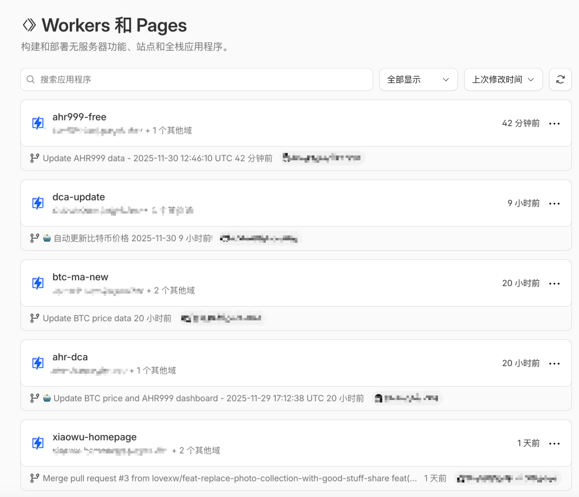Open the xiaowu-homepage project
The image size is (579, 497).
[94, 437]
